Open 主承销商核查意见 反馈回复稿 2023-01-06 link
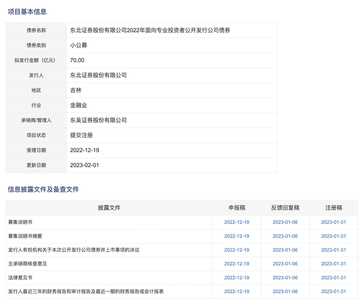The width and height of the screenshot is (361, 299). pyautogui.click(x=285, y=264)
